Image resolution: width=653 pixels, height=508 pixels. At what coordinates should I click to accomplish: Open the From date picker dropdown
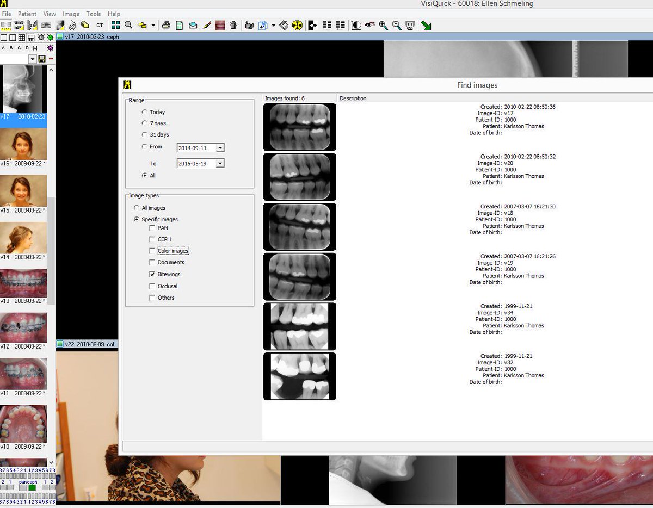[220, 147]
